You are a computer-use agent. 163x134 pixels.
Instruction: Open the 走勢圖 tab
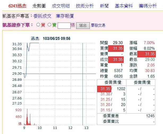[x=39, y=6]
